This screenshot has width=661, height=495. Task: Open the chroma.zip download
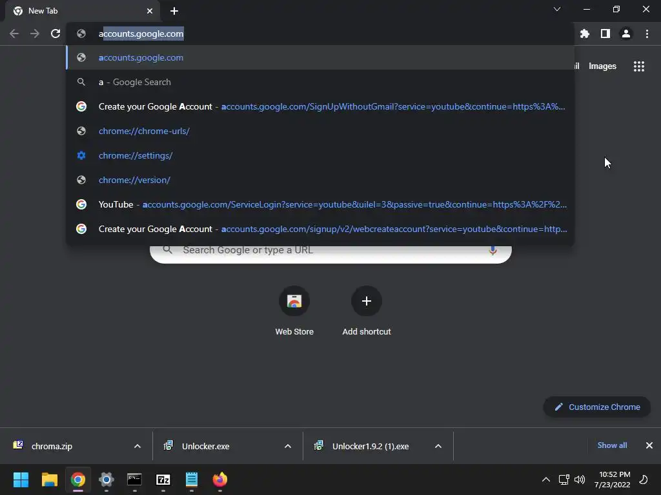pos(52,446)
